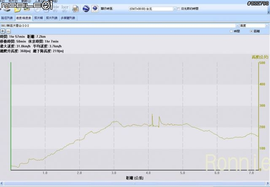Click the 距離: 7.2km statistic
The height and width of the screenshot is (187, 270).
pos(37,37)
